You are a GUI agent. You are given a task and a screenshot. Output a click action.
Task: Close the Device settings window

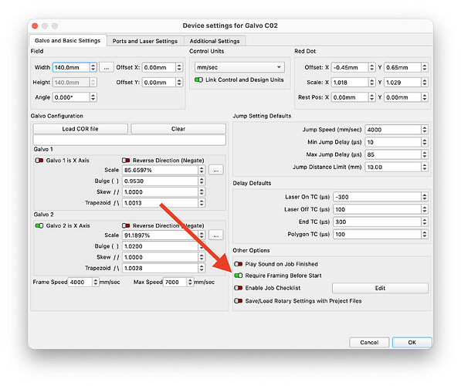click(35, 26)
